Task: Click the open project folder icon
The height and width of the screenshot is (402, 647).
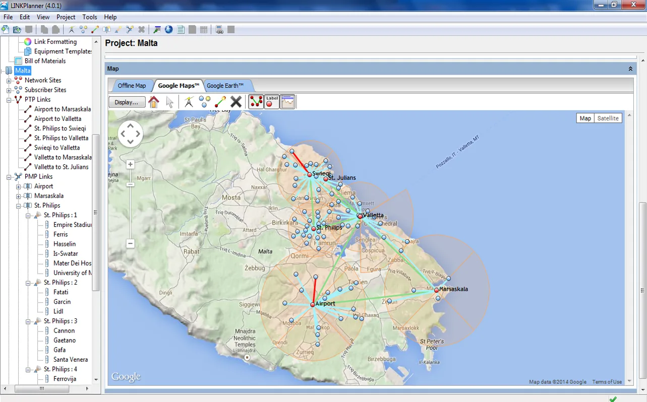Action: (x=17, y=30)
